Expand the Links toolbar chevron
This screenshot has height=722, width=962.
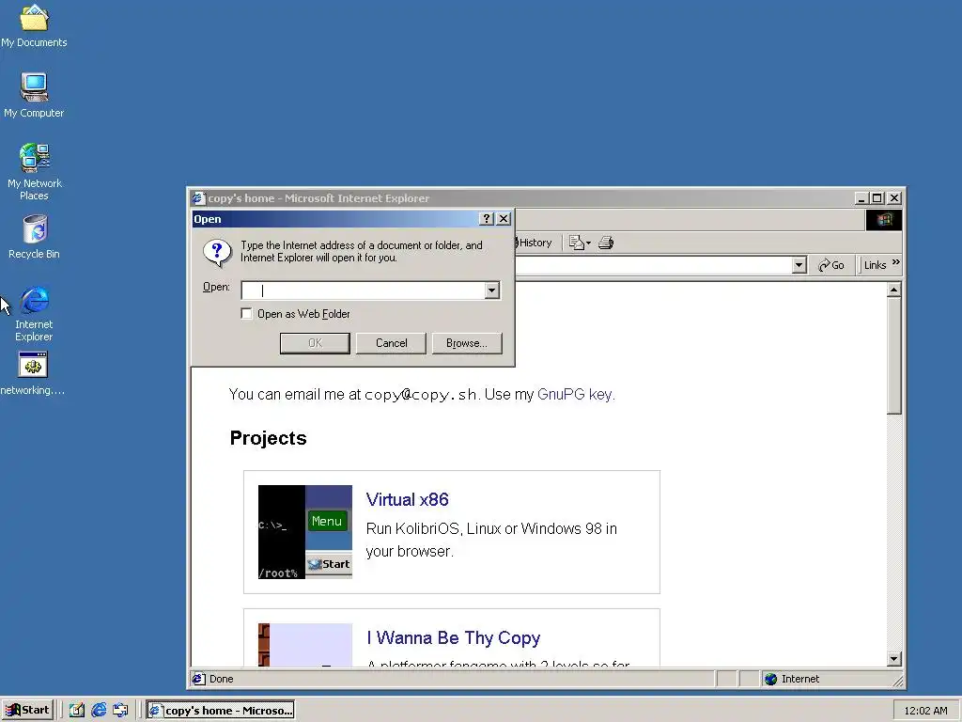[x=895, y=263]
